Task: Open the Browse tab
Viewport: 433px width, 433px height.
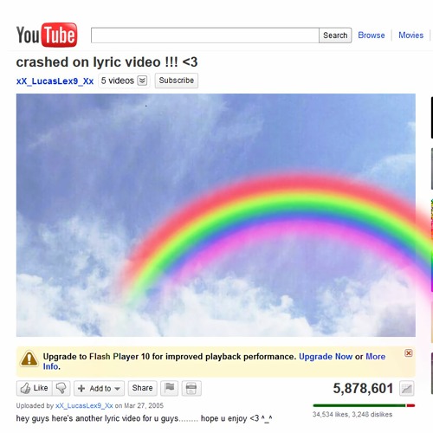Action: pos(372,36)
